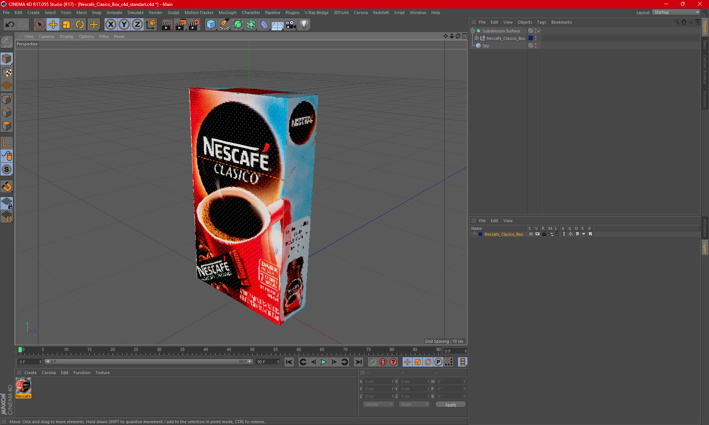This screenshot has height=425, width=709.
Task: Click the blue layer swatch on Nescafe_Clasico_Box
Action: click(531, 38)
